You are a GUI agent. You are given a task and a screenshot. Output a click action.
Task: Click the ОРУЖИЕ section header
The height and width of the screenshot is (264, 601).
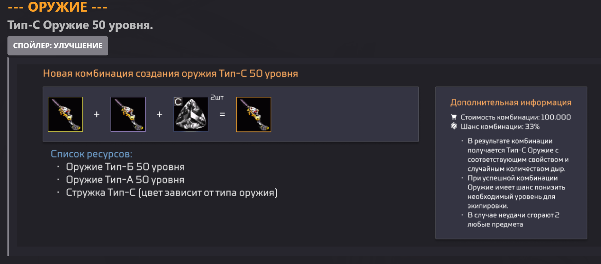(x=58, y=7)
